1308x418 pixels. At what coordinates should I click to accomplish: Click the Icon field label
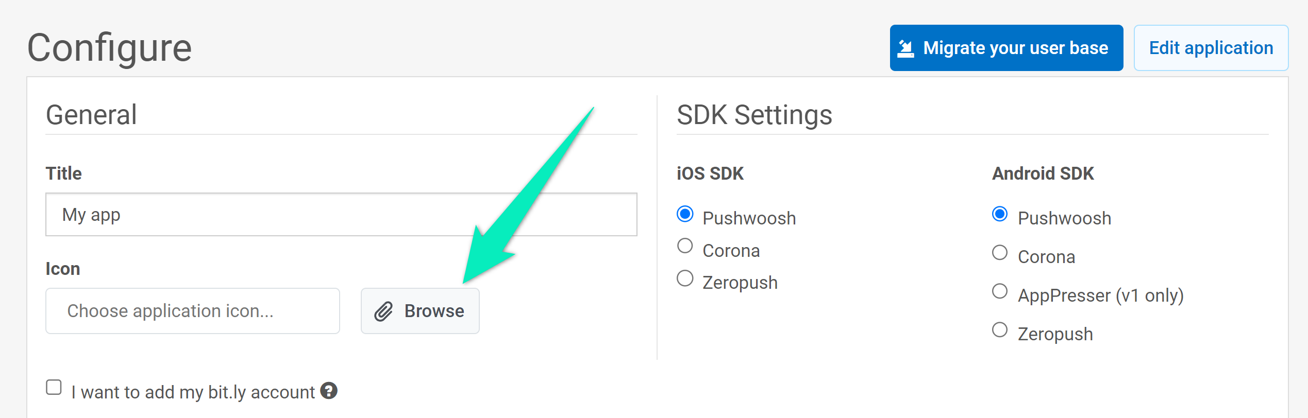click(x=63, y=269)
